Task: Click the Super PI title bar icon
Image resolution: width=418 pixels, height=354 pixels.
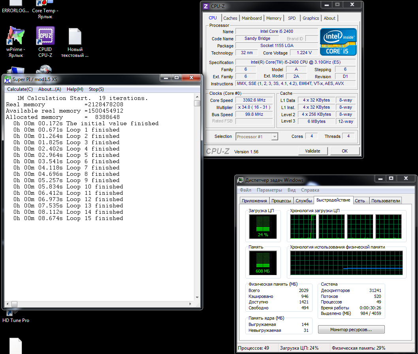Action: tap(8, 79)
